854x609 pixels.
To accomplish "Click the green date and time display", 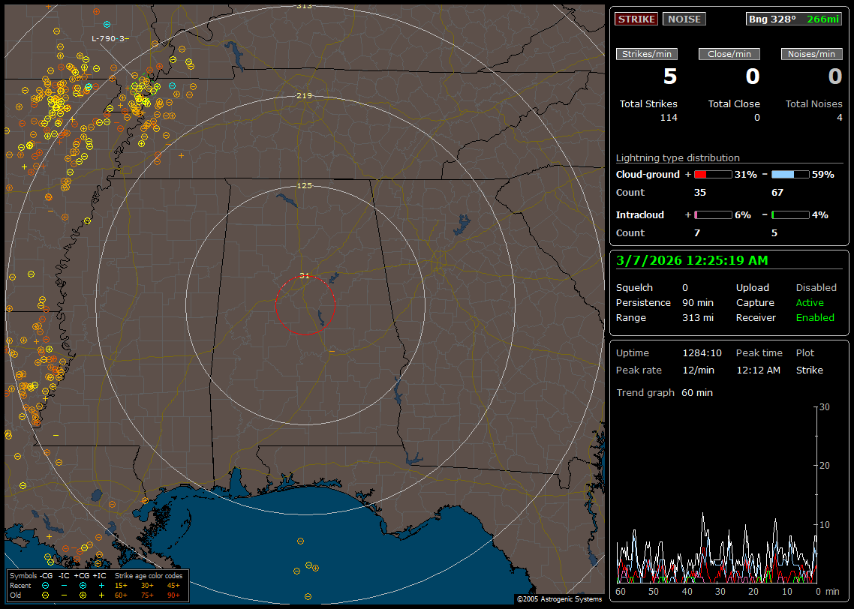I will coord(690,260).
